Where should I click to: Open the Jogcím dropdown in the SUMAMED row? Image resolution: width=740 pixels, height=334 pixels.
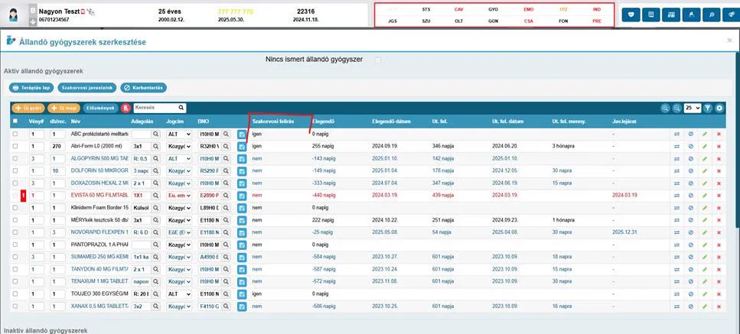(179, 257)
